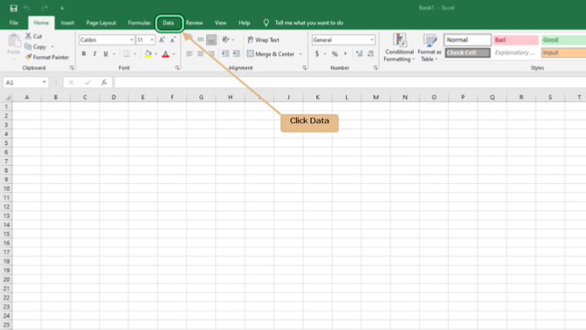Switch to the View tab
The height and width of the screenshot is (330, 586).
pos(220,23)
